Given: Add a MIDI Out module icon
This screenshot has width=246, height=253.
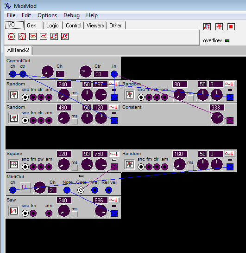Looking at the screenshot, I should [x=22, y=37].
